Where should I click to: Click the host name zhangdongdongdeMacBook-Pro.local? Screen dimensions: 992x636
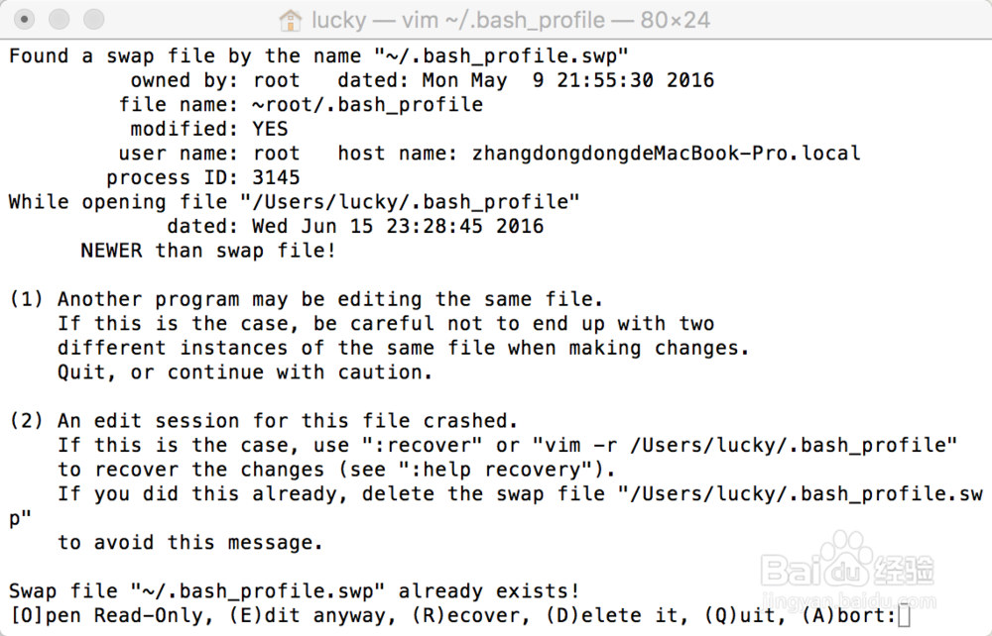tap(667, 154)
